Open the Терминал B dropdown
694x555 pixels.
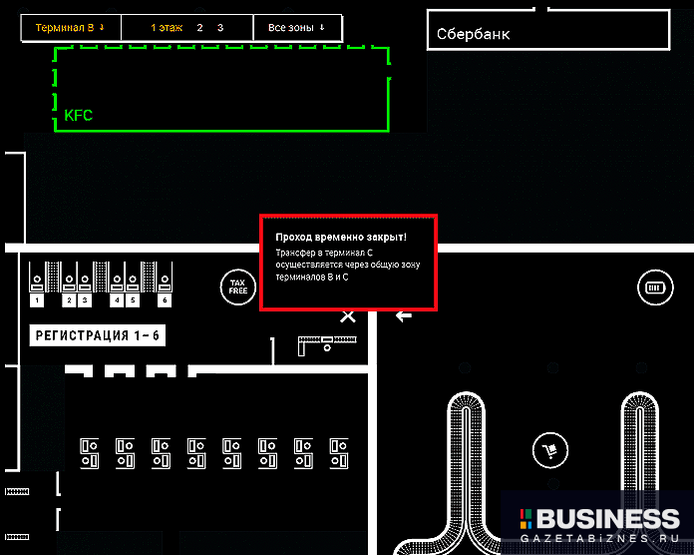[x=71, y=28]
